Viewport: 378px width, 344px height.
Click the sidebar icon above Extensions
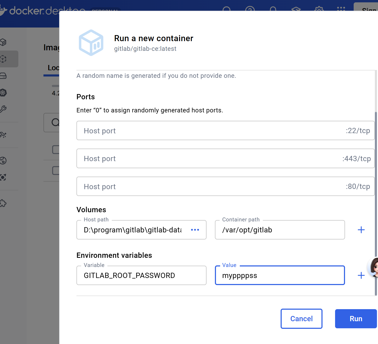coord(3,177)
